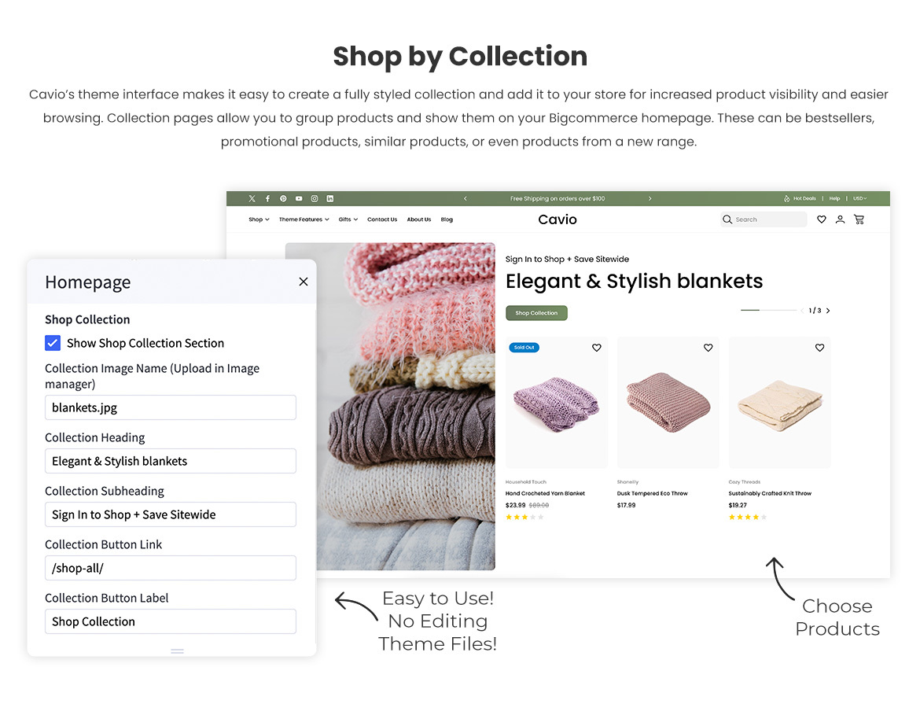The image size is (920, 715).
Task: Click the LinkedIn icon in top bar
Action: pyautogui.click(x=330, y=198)
